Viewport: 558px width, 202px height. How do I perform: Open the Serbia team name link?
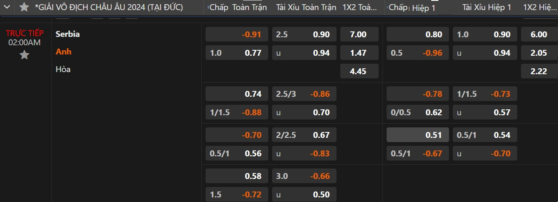coord(67,34)
